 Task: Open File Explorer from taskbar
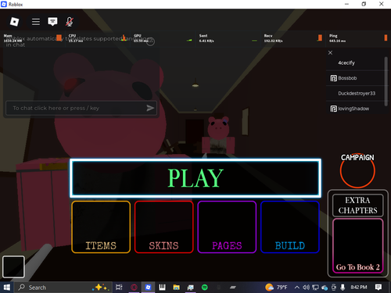pyautogui.click(x=176, y=288)
